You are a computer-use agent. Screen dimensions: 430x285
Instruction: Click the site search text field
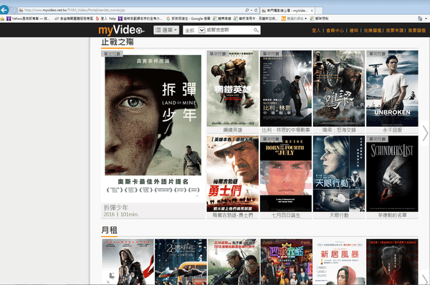(229, 30)
